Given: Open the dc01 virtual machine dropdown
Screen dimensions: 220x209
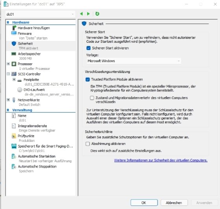Looking at the screenshot, I should (x=40, y=14).
